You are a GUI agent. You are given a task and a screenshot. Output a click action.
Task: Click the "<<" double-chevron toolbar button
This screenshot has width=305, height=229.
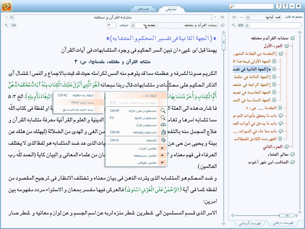[x=7, y=17]
